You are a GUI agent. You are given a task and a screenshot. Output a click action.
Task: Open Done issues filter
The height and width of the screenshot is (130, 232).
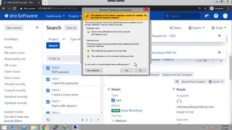(x=12, y=78)
